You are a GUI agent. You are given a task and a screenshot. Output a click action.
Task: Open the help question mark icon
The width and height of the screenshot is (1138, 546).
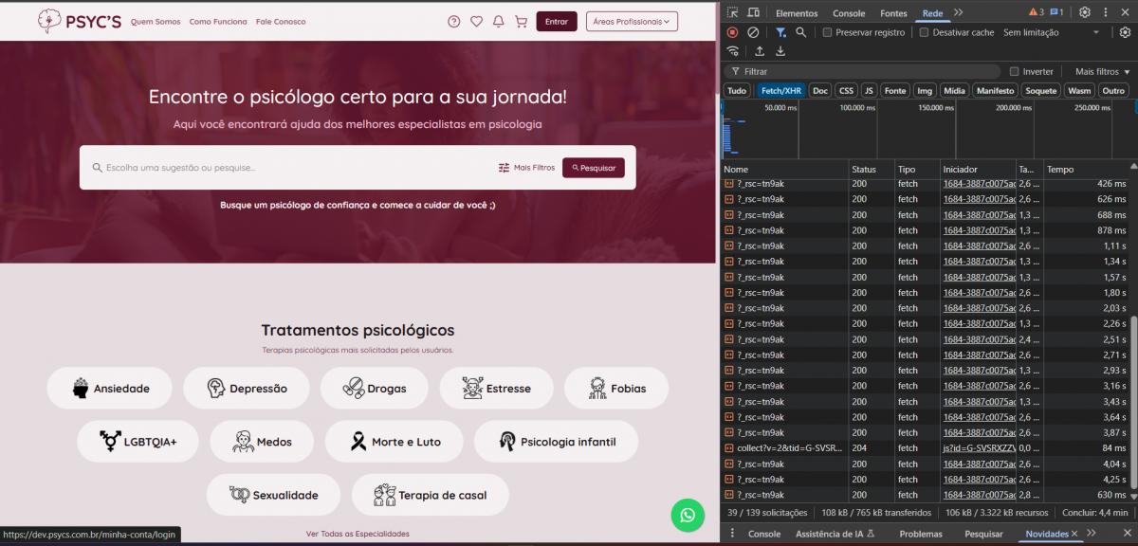pyautogui.click(x=453, y=22)
